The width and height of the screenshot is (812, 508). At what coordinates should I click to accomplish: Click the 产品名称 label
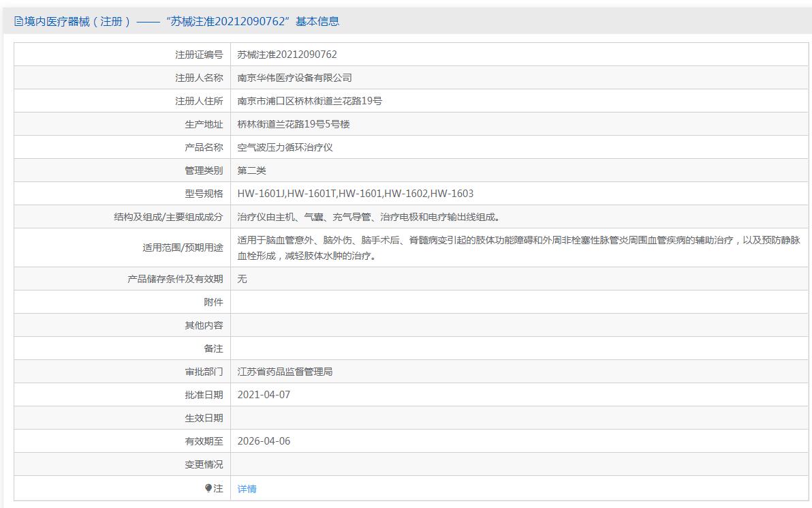tap(204, 147)
